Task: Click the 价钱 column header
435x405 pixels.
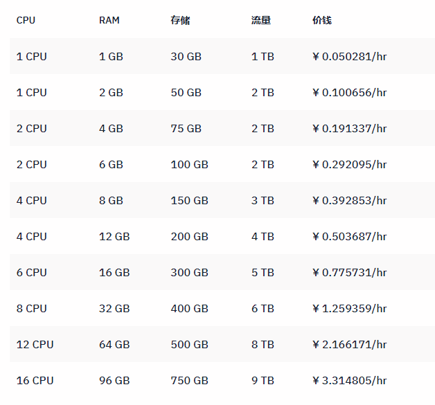Action: (x=322, y=20)
